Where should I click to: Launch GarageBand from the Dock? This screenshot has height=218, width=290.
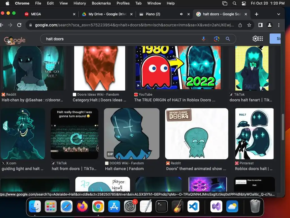[178, 206]
